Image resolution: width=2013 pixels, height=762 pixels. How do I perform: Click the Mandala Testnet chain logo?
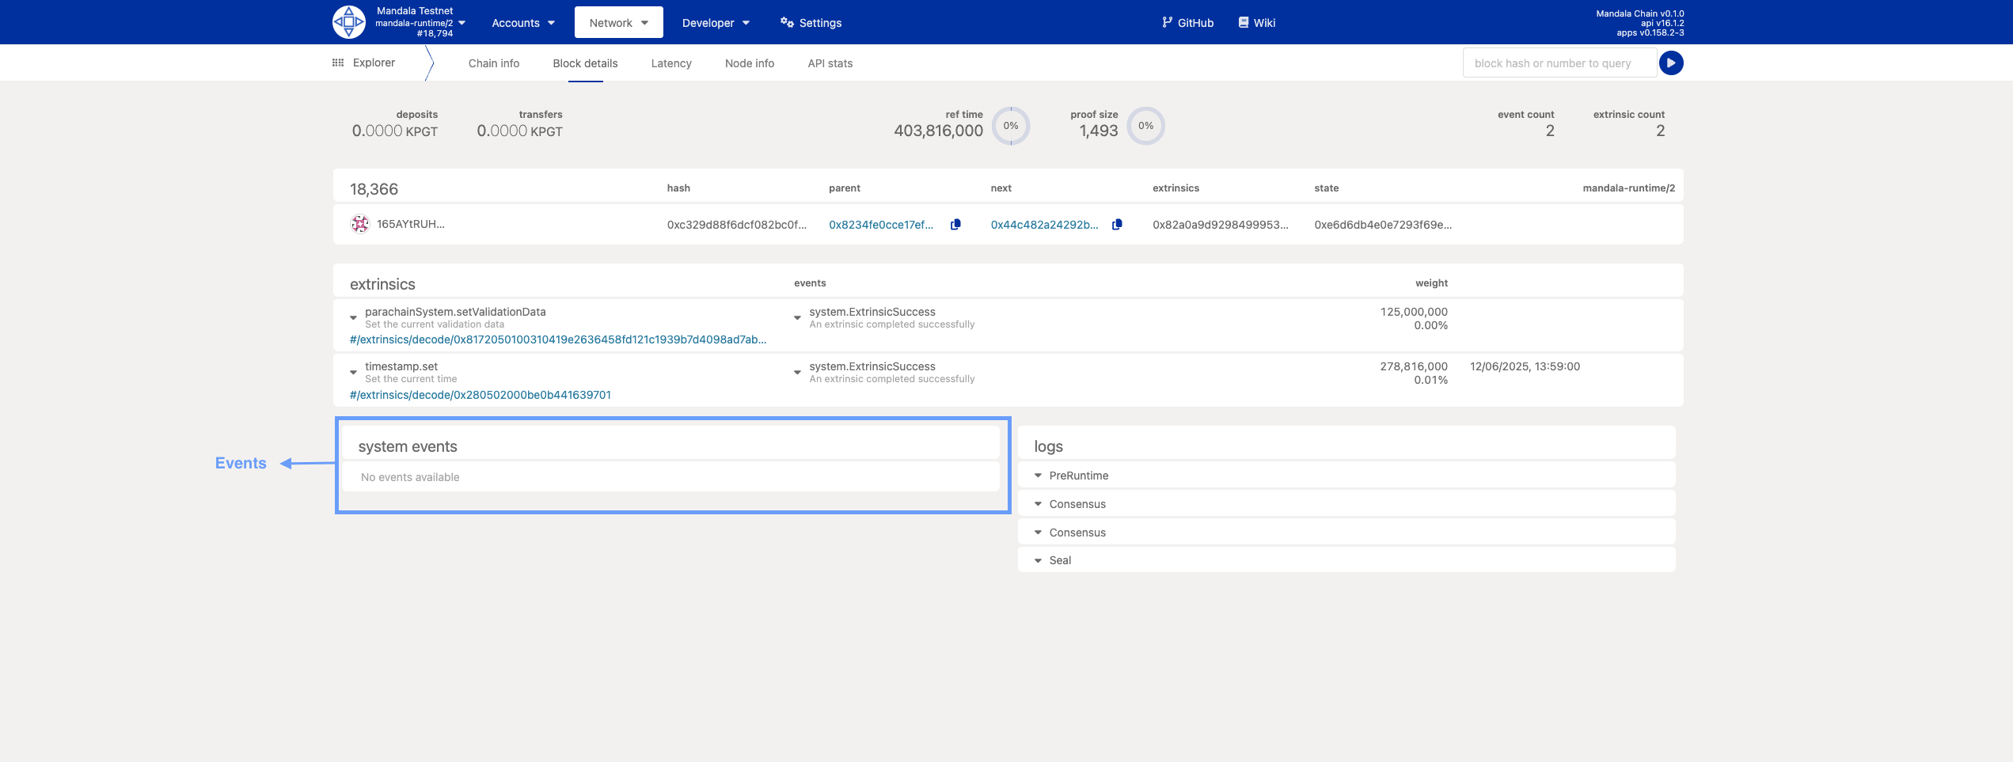(348, 22)
